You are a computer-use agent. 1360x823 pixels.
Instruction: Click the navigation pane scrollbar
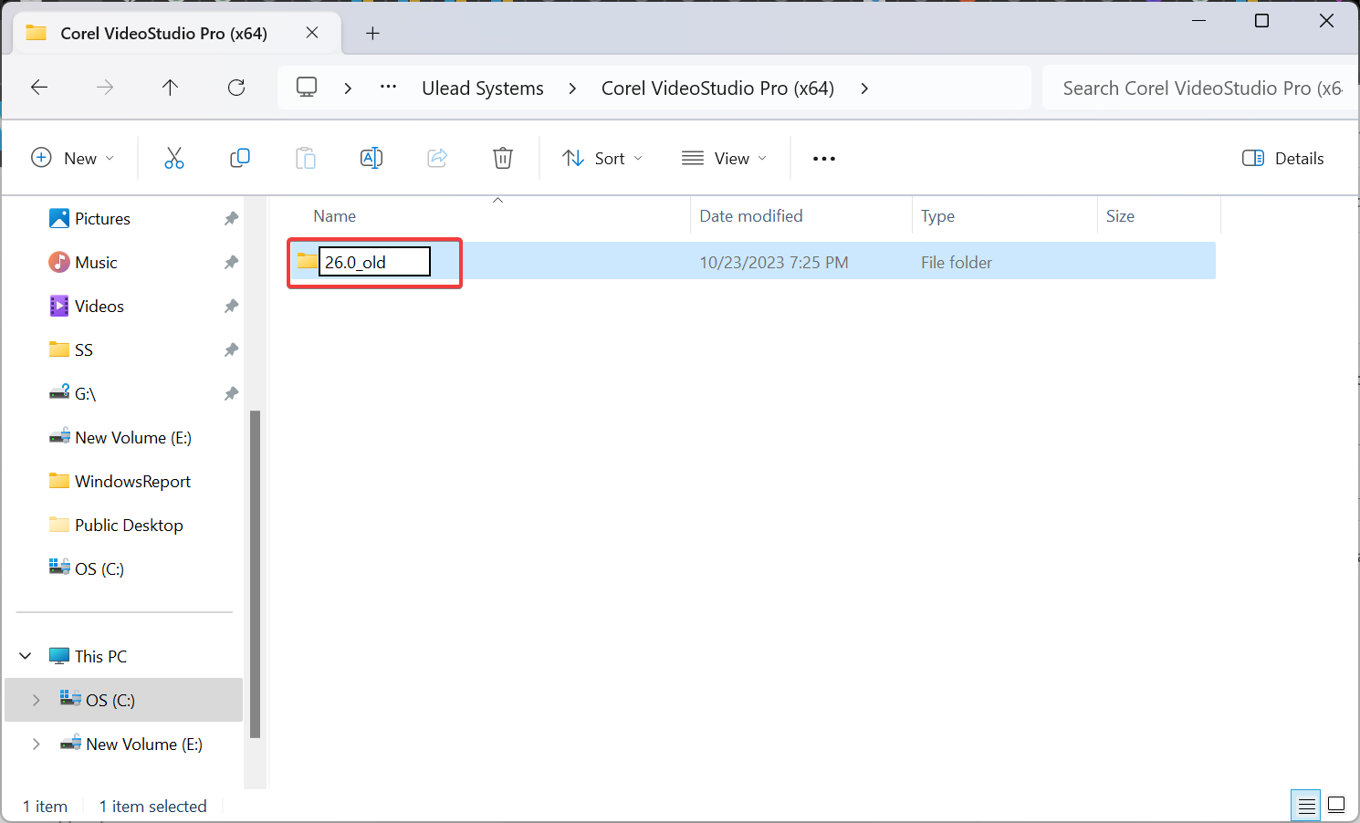pos(256,573)
